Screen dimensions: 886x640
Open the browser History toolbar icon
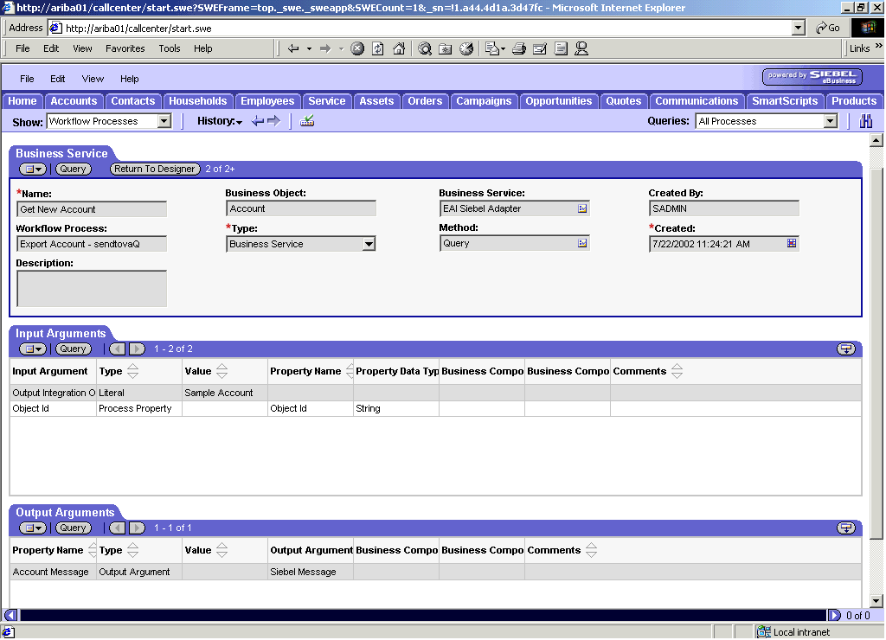tap(466, 48)
